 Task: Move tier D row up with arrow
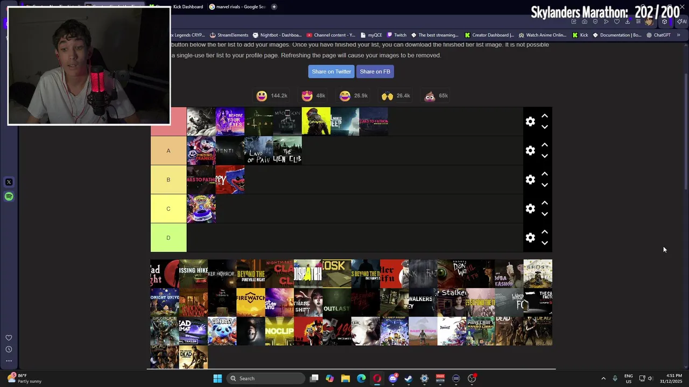point(545,232)
